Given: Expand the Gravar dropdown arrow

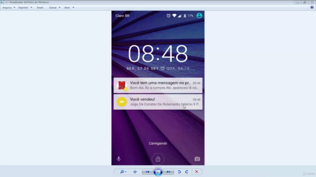Looking at the screenshot, I should click(59, 7).
